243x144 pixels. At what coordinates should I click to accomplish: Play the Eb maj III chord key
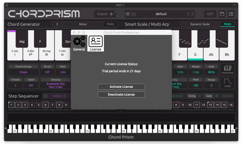(46, 53)
